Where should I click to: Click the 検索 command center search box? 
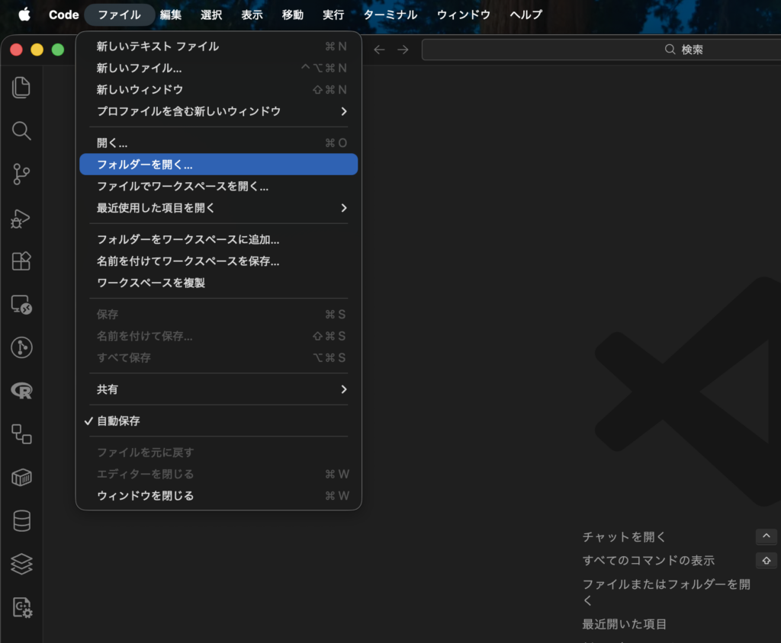(603, 50)
